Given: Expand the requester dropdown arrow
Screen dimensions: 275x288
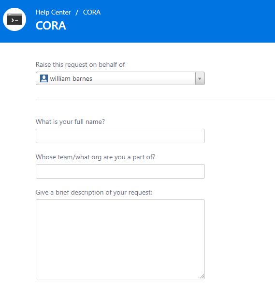Looking at the screenshot, I should [x=200, y=78].
